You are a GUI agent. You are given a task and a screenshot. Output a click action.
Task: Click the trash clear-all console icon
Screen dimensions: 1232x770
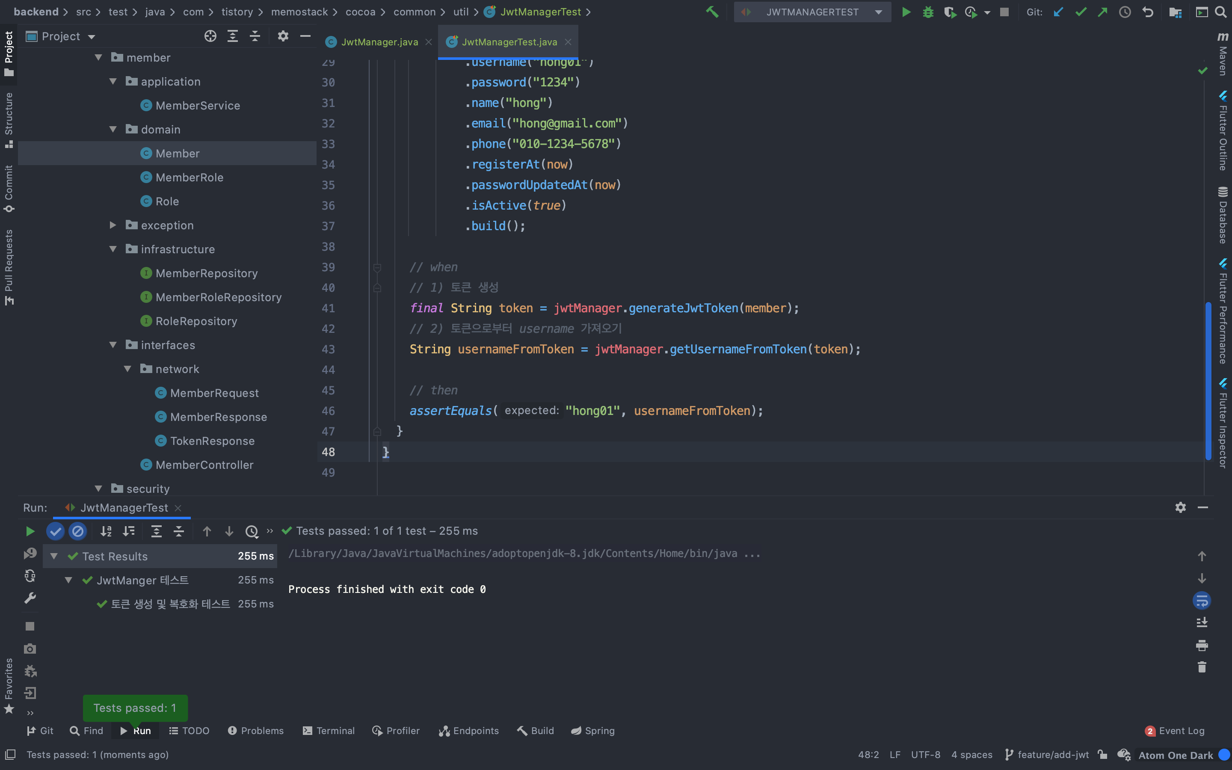1202,667
